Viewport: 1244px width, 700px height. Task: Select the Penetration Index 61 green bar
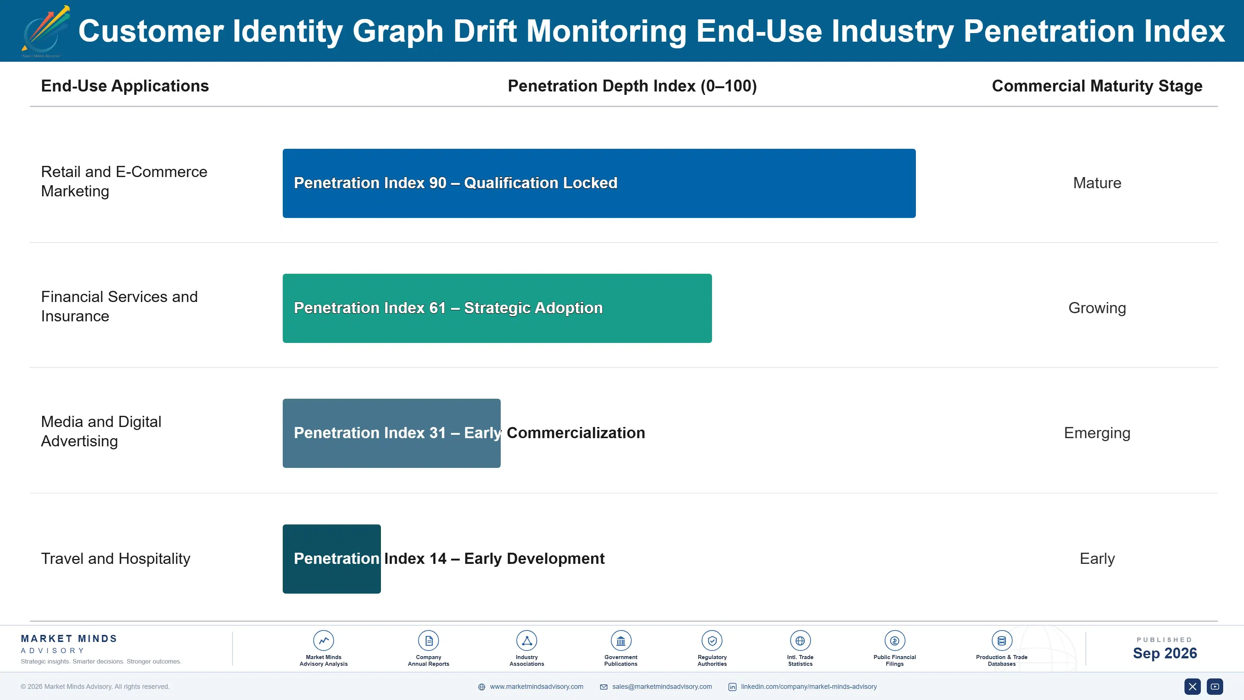tap(497, 308)
